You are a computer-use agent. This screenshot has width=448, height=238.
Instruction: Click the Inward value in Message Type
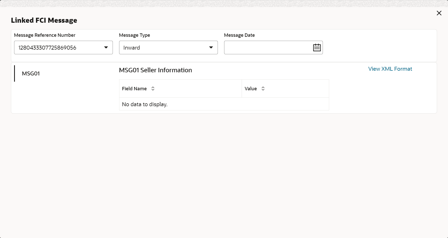click(132, 48)
